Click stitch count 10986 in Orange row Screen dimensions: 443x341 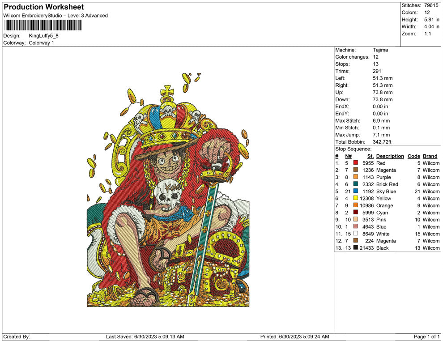(367, 205)
